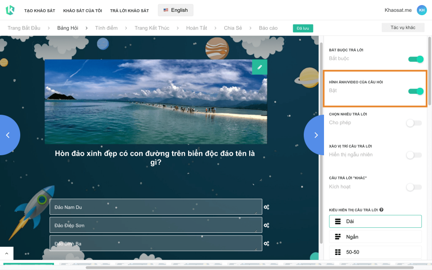432x270 pixels.
Task: Click the Khaosat.me account name
Action: pyautogui.click(x=398, y=10)
